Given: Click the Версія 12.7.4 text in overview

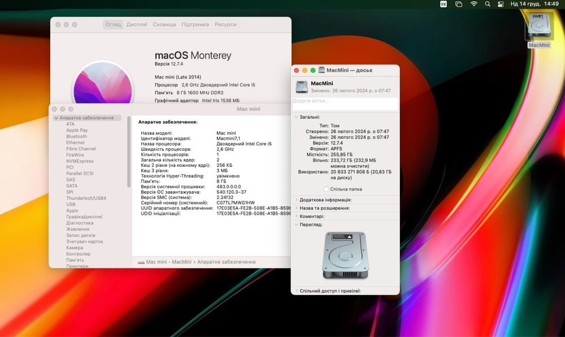Looking at the screenshot, I should pos(168,64).
